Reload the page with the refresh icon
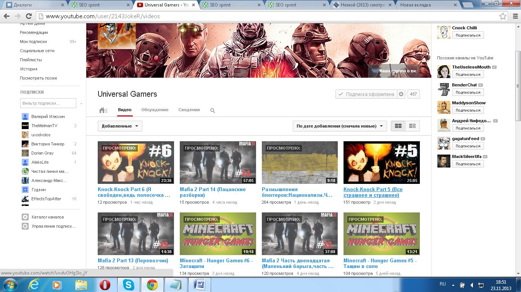The image size is (521, 292). click(x=29, y=16)
